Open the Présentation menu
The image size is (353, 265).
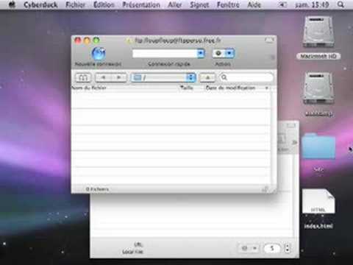pyautogui.click(x=141, y=4)
